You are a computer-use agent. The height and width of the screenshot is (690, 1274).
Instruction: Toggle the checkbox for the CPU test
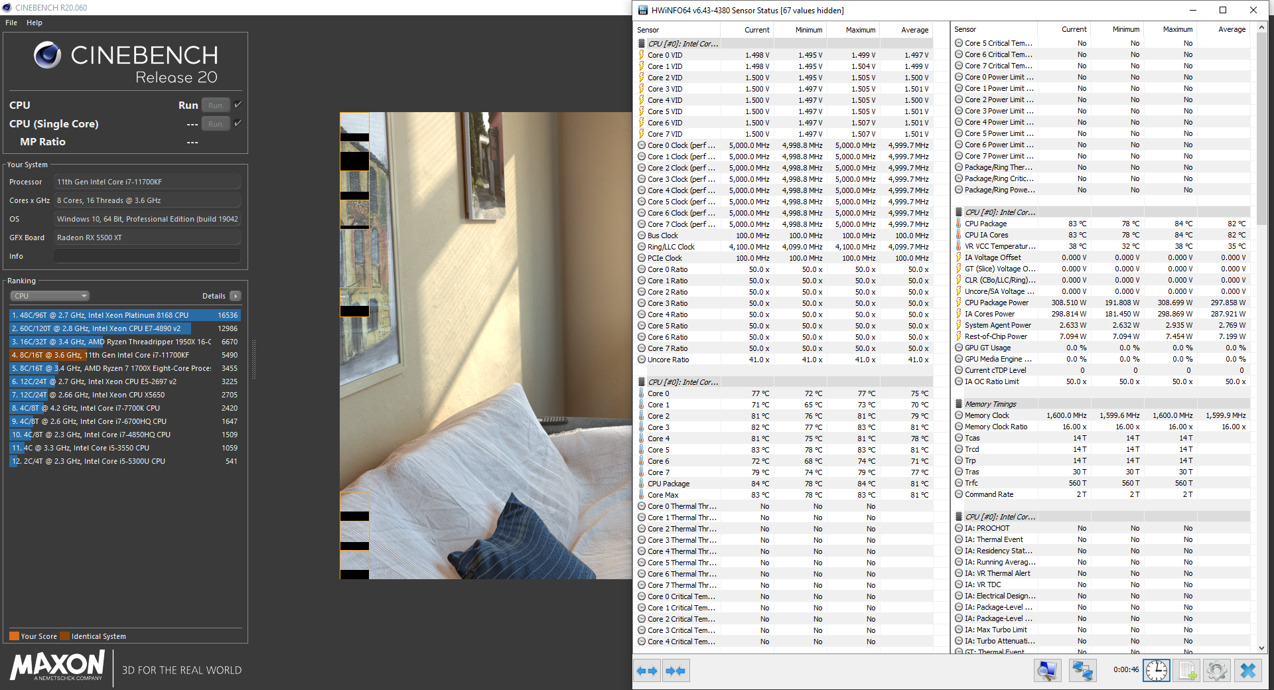point(238,105)
